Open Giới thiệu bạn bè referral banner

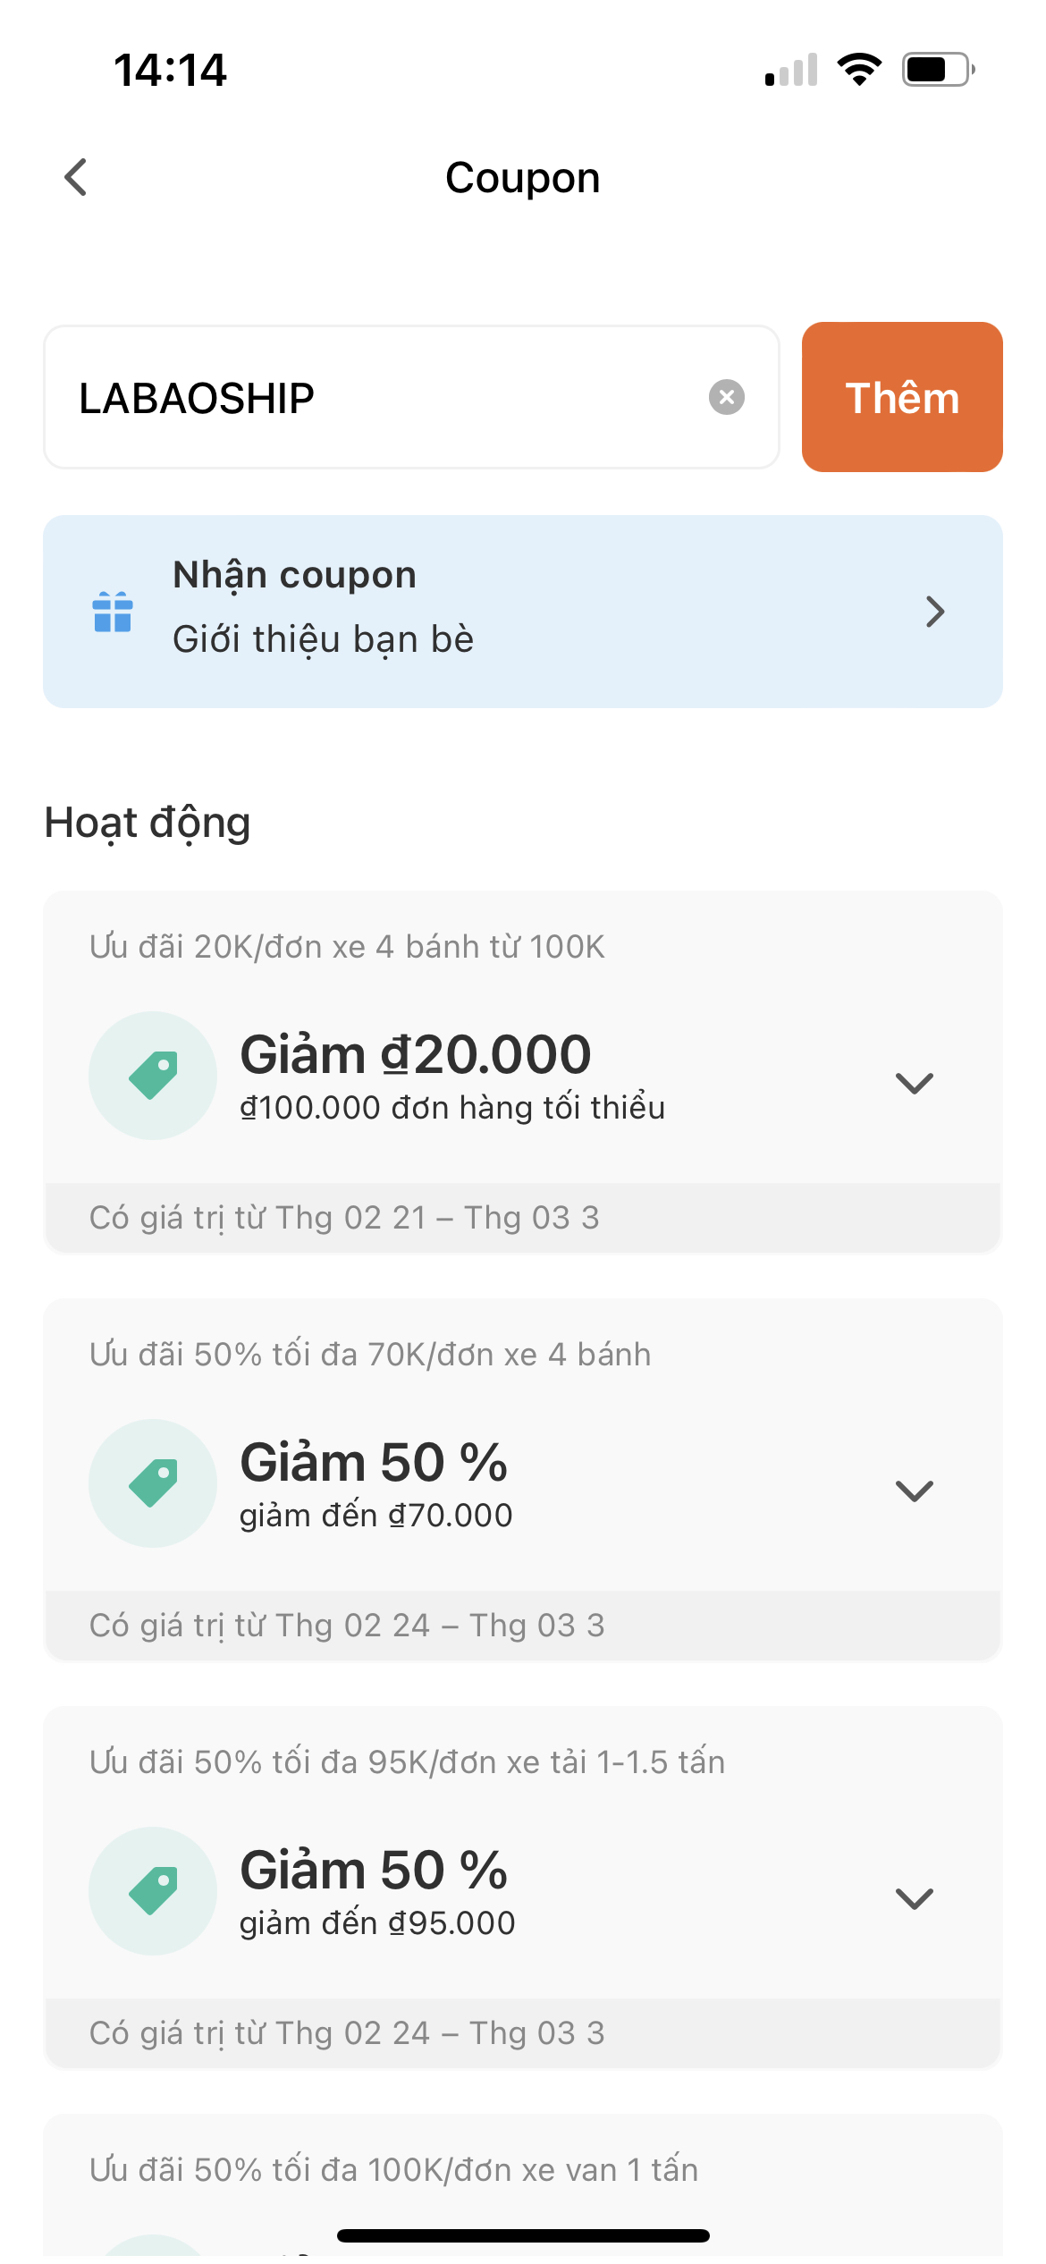click(523, 612)
